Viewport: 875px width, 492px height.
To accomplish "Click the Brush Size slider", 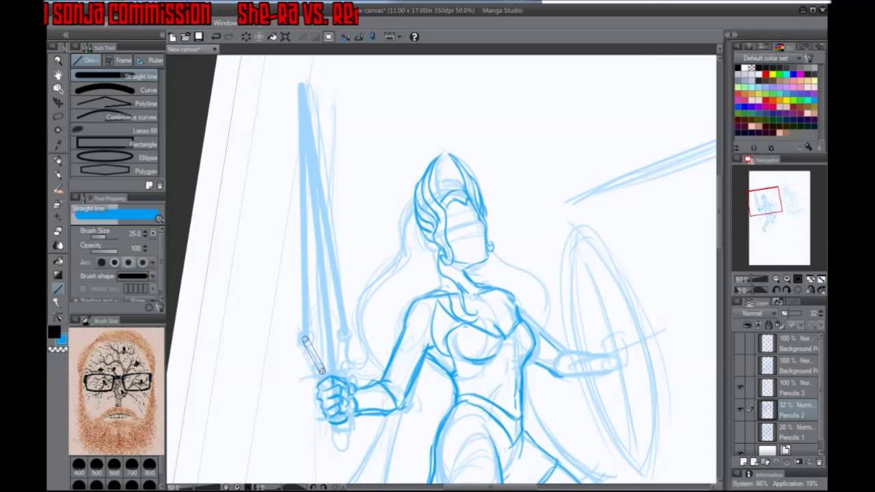I will click(x=104, y=237).
